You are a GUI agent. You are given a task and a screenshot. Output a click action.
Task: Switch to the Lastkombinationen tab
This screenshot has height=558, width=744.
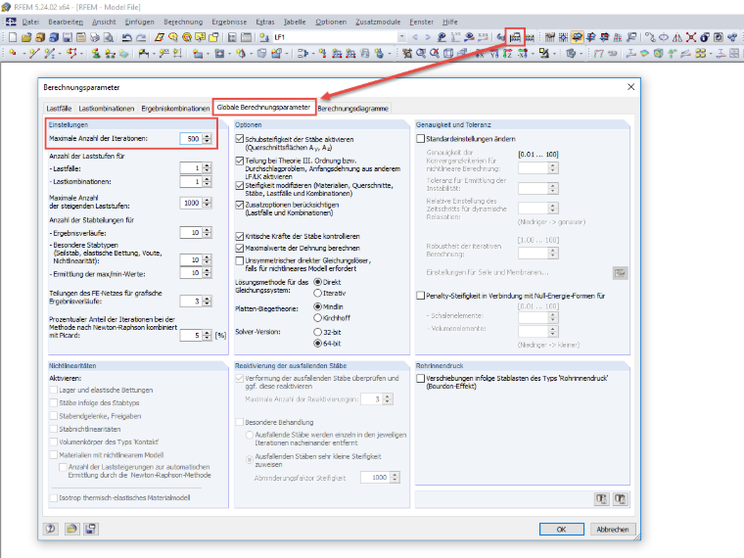point(107,109)
